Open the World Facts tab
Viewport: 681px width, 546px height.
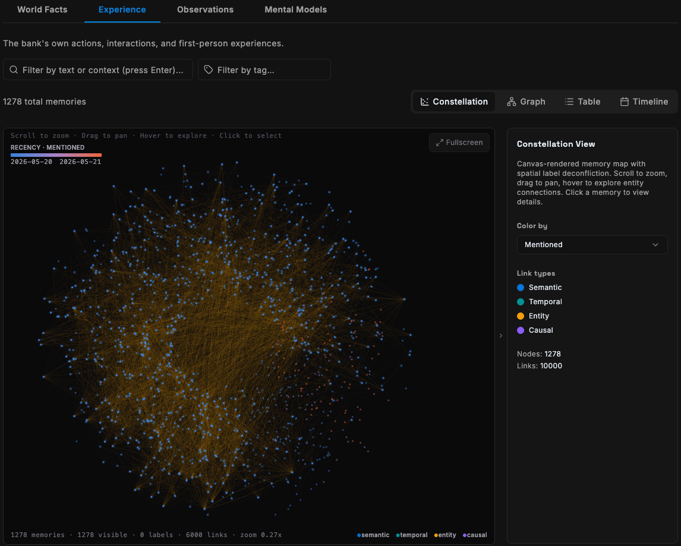42,10
